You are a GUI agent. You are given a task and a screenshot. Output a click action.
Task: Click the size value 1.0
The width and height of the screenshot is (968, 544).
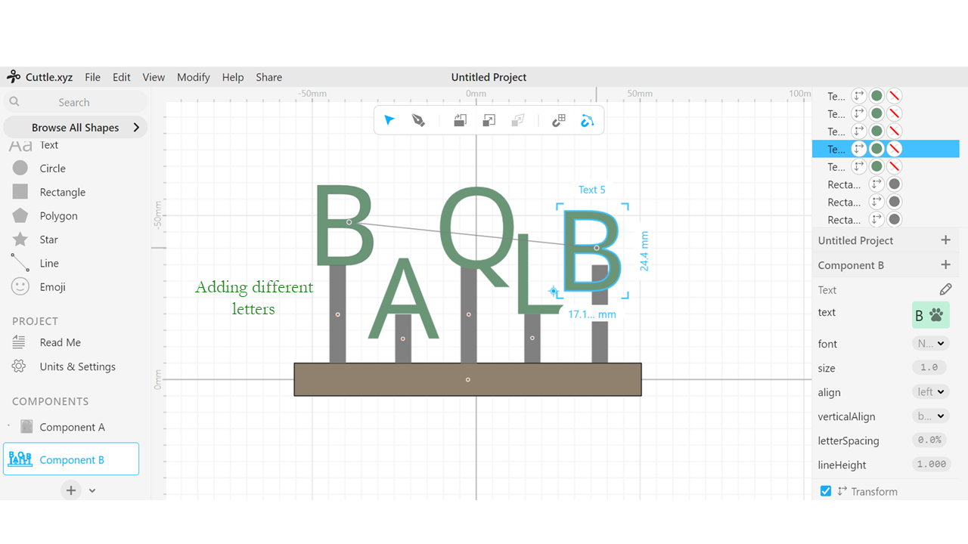pos(929,368)
